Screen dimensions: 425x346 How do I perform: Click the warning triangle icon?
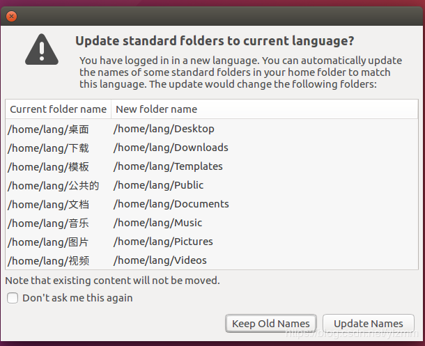click(x=43, y=49)
